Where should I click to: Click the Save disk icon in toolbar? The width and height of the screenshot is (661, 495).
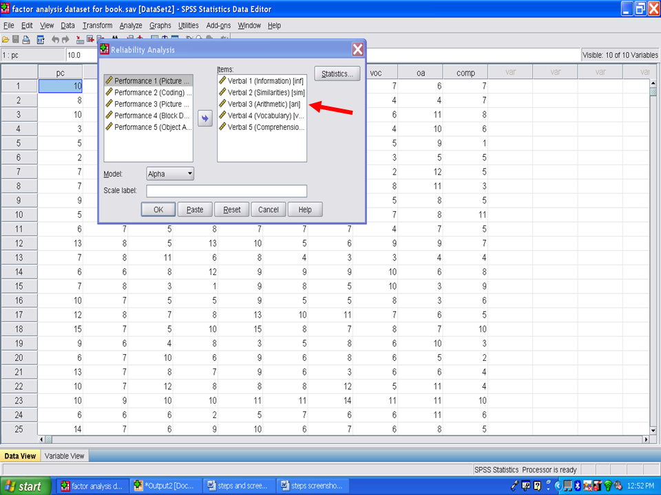16,40
